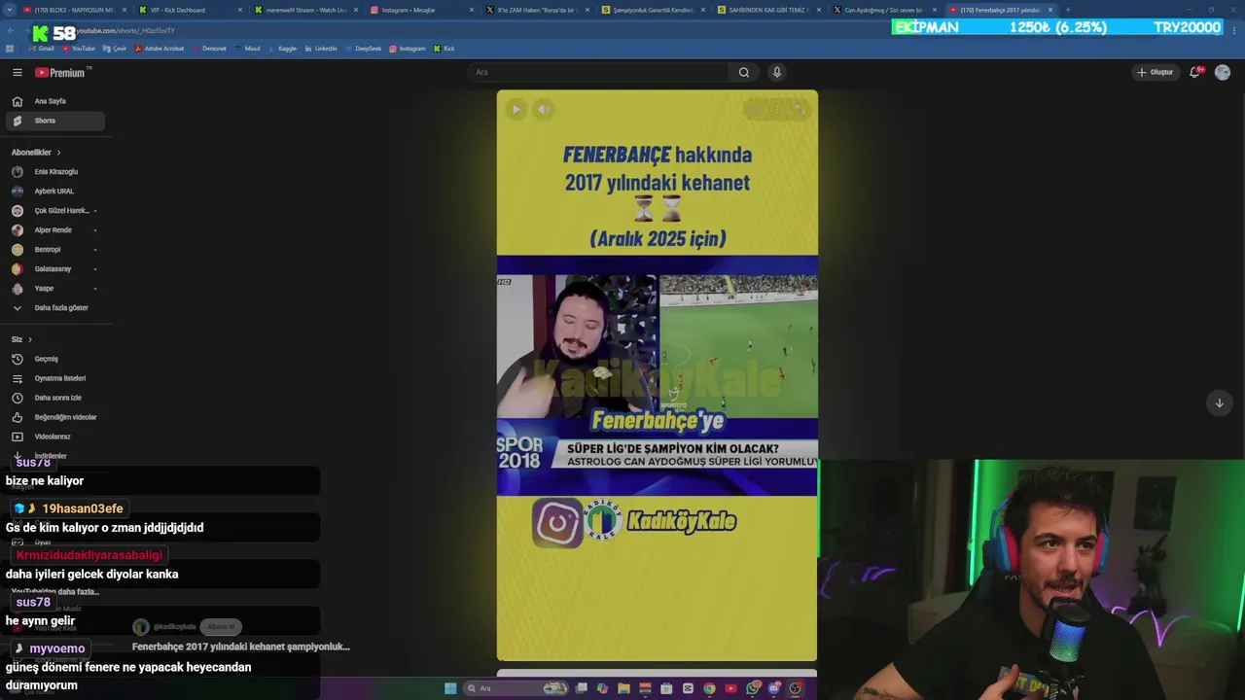Subscribe with the Abone ol button
Viewport: 1245px width, 700px height.
click(x=221, y=627)
